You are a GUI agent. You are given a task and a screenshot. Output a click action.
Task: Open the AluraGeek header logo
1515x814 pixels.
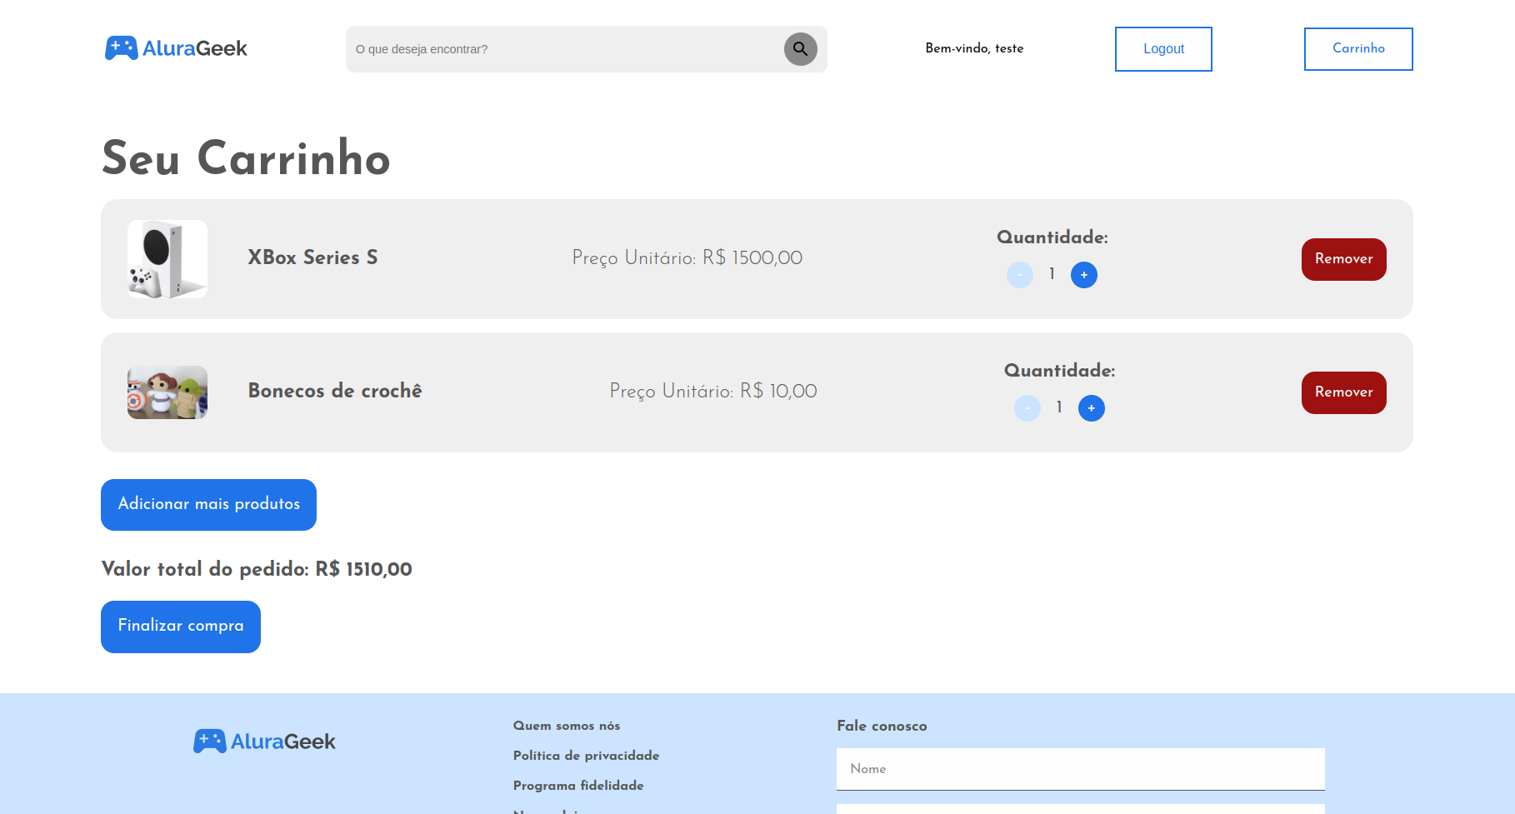pos(176,48)
